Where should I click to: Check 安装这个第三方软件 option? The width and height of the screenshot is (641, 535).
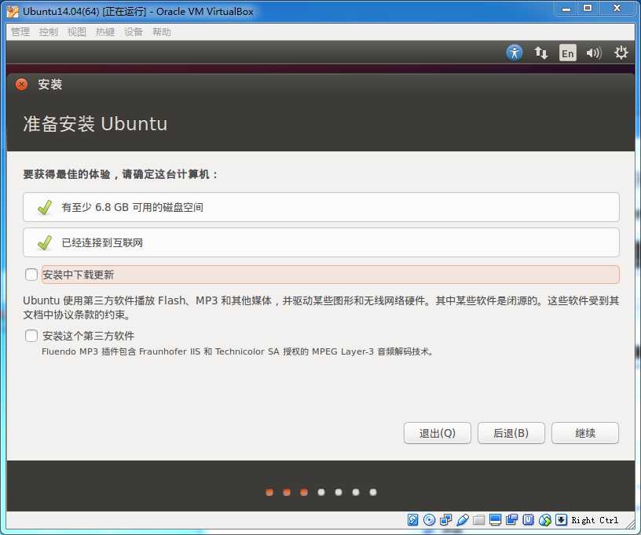31,336
